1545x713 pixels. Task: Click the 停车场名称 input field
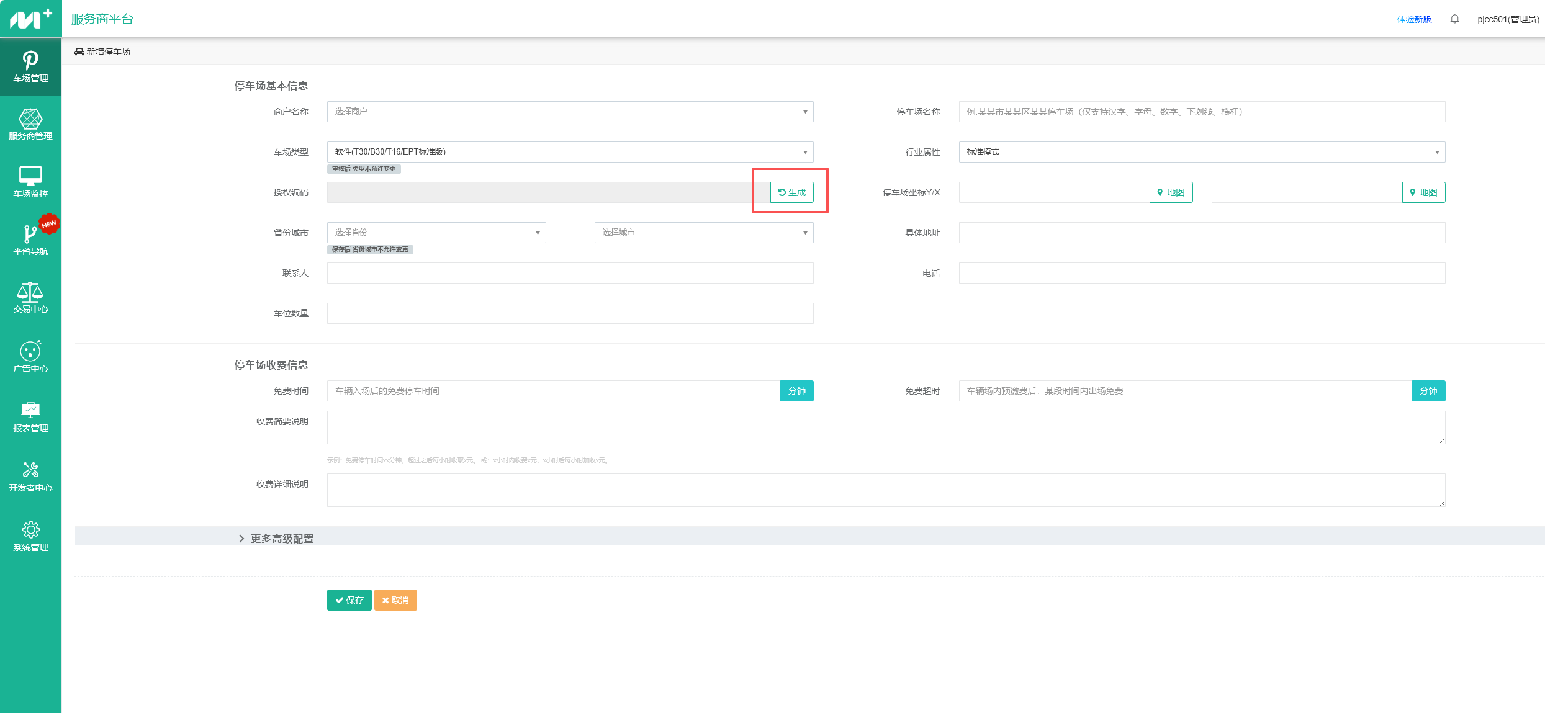click(1202, 112)
